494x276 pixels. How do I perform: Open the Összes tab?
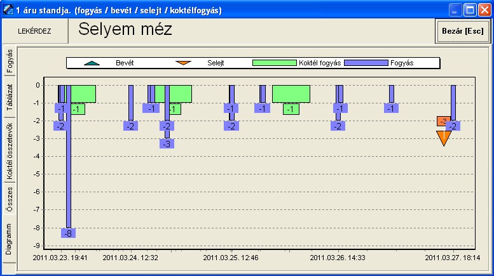(x=10, y=199)
